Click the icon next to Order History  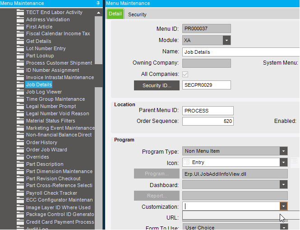(x=20, y=143)
